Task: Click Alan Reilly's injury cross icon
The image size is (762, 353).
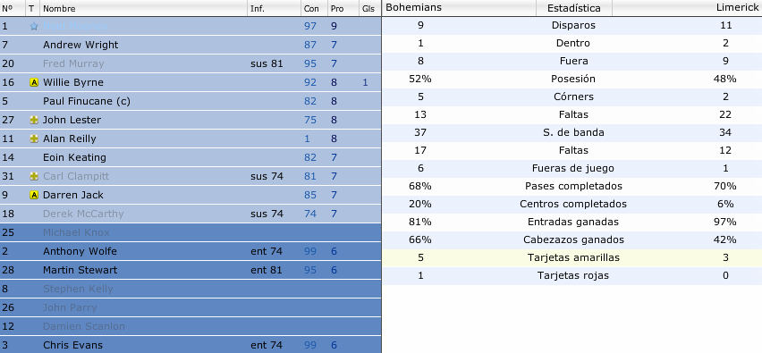Action: click(33, 139)
